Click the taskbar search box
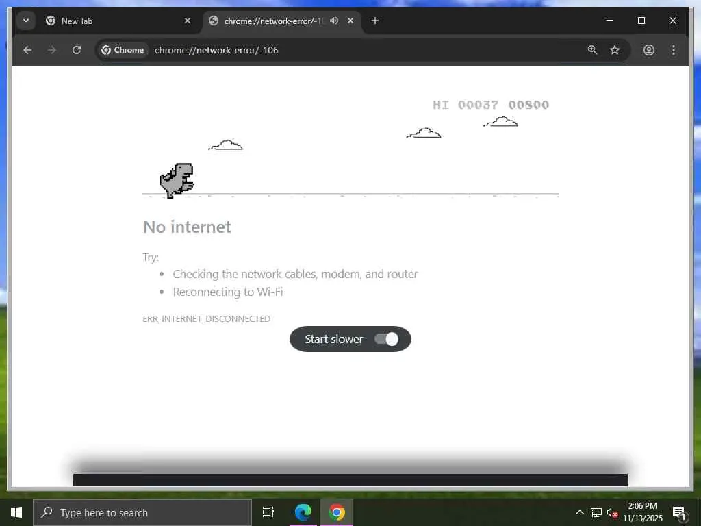This screenshot has width=701, height=526. pyautogui.click(x=142, y=512)
